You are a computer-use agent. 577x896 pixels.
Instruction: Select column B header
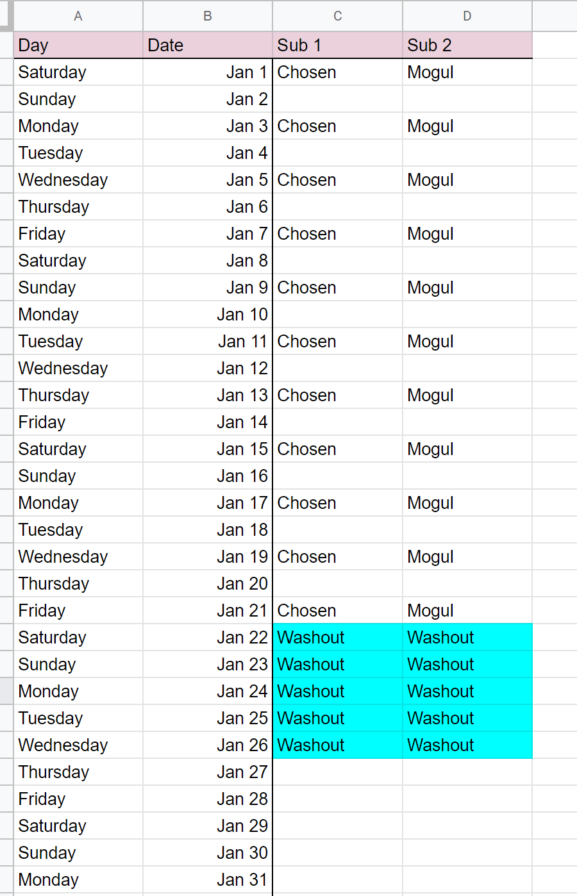(208, 16)
